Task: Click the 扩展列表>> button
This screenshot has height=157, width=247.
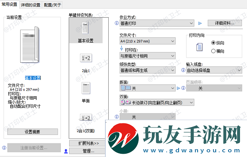Action: [x=87, y=143]
